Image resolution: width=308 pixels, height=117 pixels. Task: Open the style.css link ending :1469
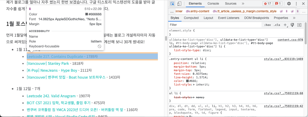pos(283,59)
